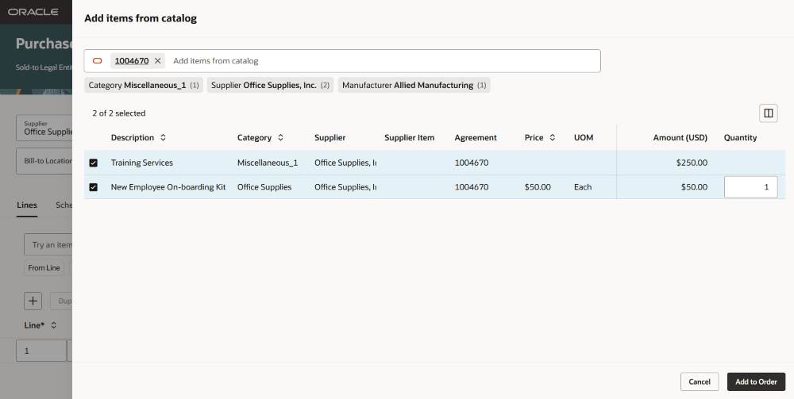Image resolution: width=794 pixels, height=399 pixels.
Task: Edit quantity for New Employee On-boarding Kit
Action: tap(751, 187)
